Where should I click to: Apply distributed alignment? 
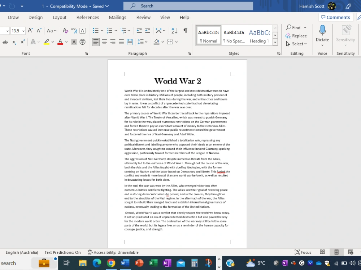coord(130,42)
